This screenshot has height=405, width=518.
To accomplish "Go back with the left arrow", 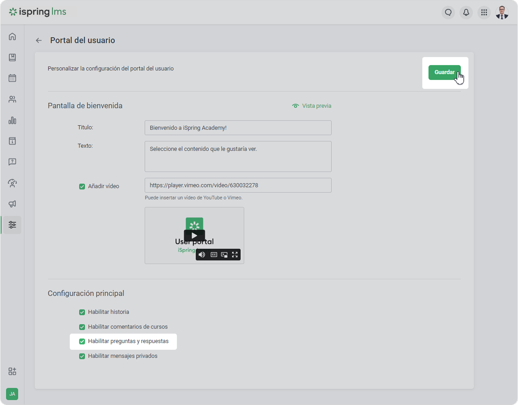I will point(39,40).
